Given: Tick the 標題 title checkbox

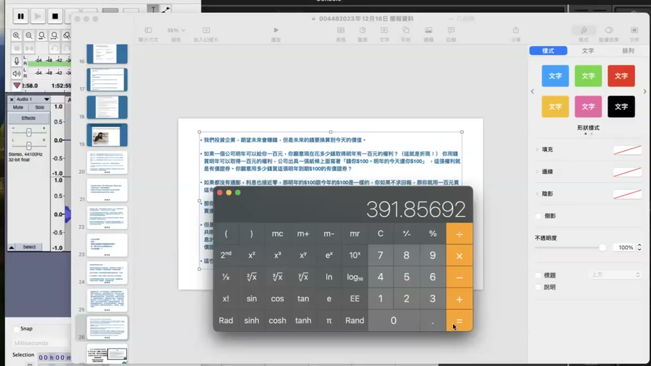Looking at the screenshot, I should 539,275.
